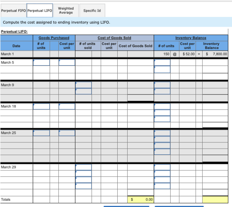Select March 5 first inventory units field
The width and height of the screenshot is (232, 207).
162,63
